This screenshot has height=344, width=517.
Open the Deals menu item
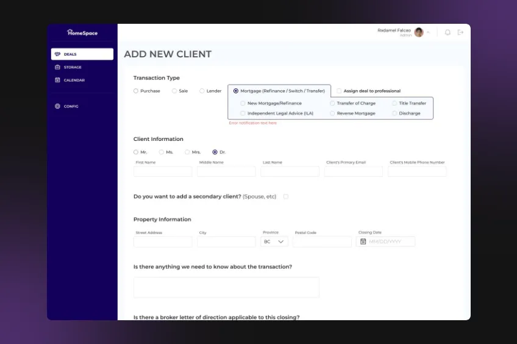(x=82, y=54)
